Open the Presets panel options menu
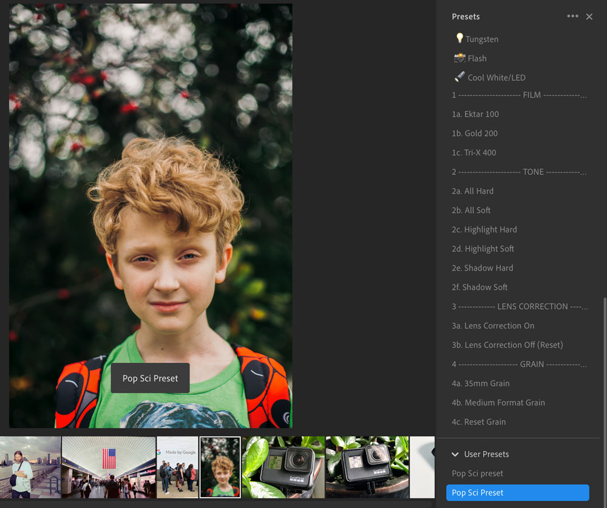 pyautogui.click(x=572, y=16)
